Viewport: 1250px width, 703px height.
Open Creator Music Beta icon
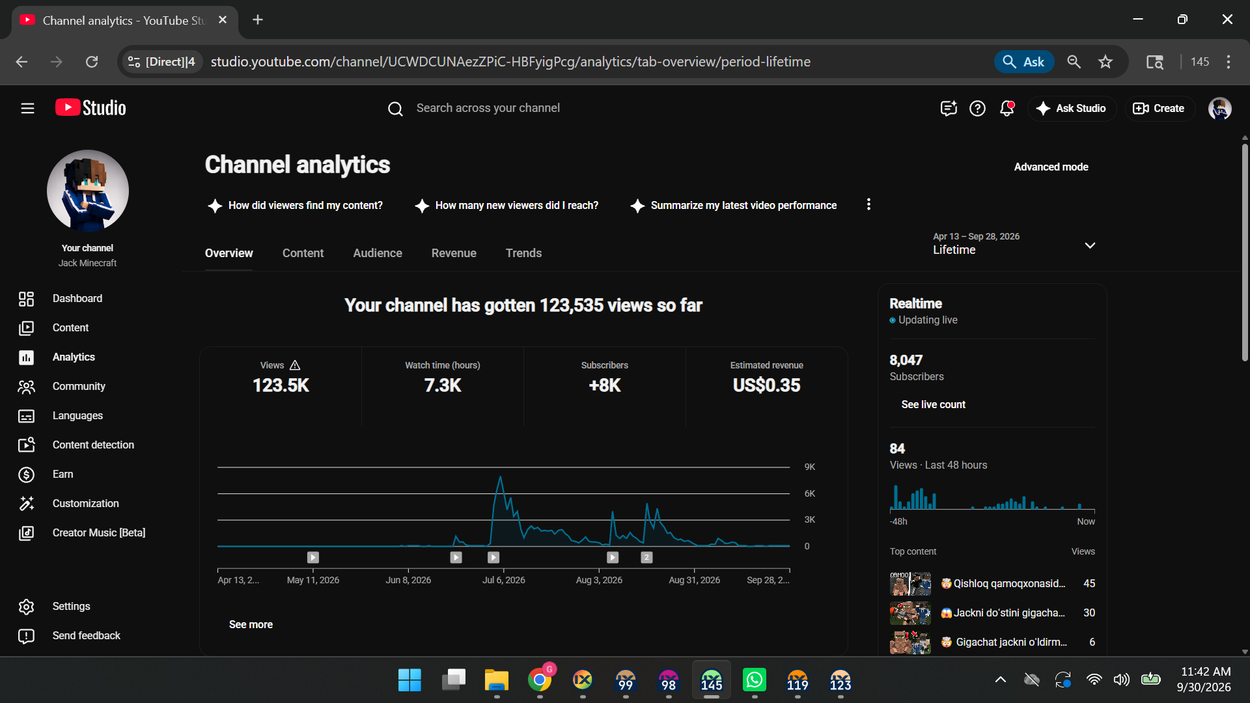[26, 533]
